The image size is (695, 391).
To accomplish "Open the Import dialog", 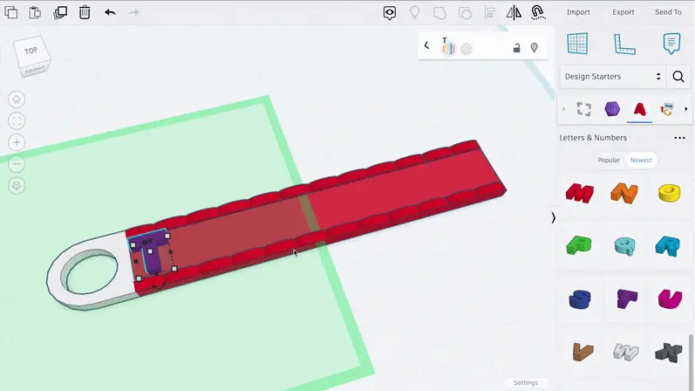I will 578,12.
